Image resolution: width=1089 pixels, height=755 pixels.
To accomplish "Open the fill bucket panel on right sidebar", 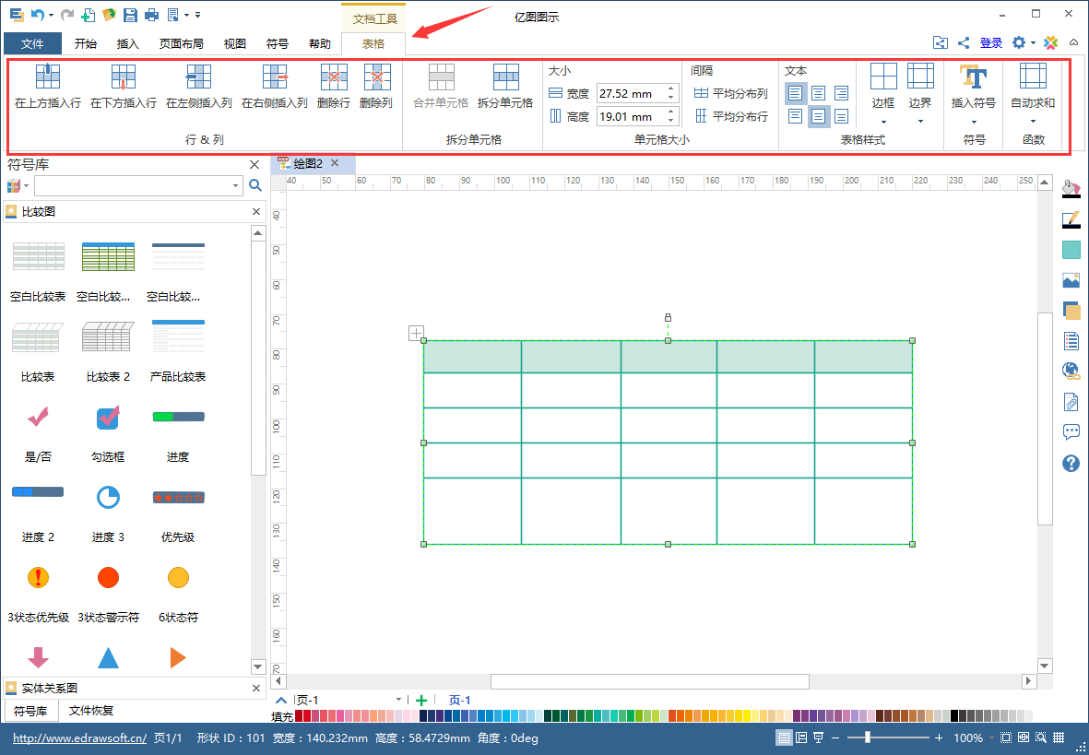I will point(1071,188).
